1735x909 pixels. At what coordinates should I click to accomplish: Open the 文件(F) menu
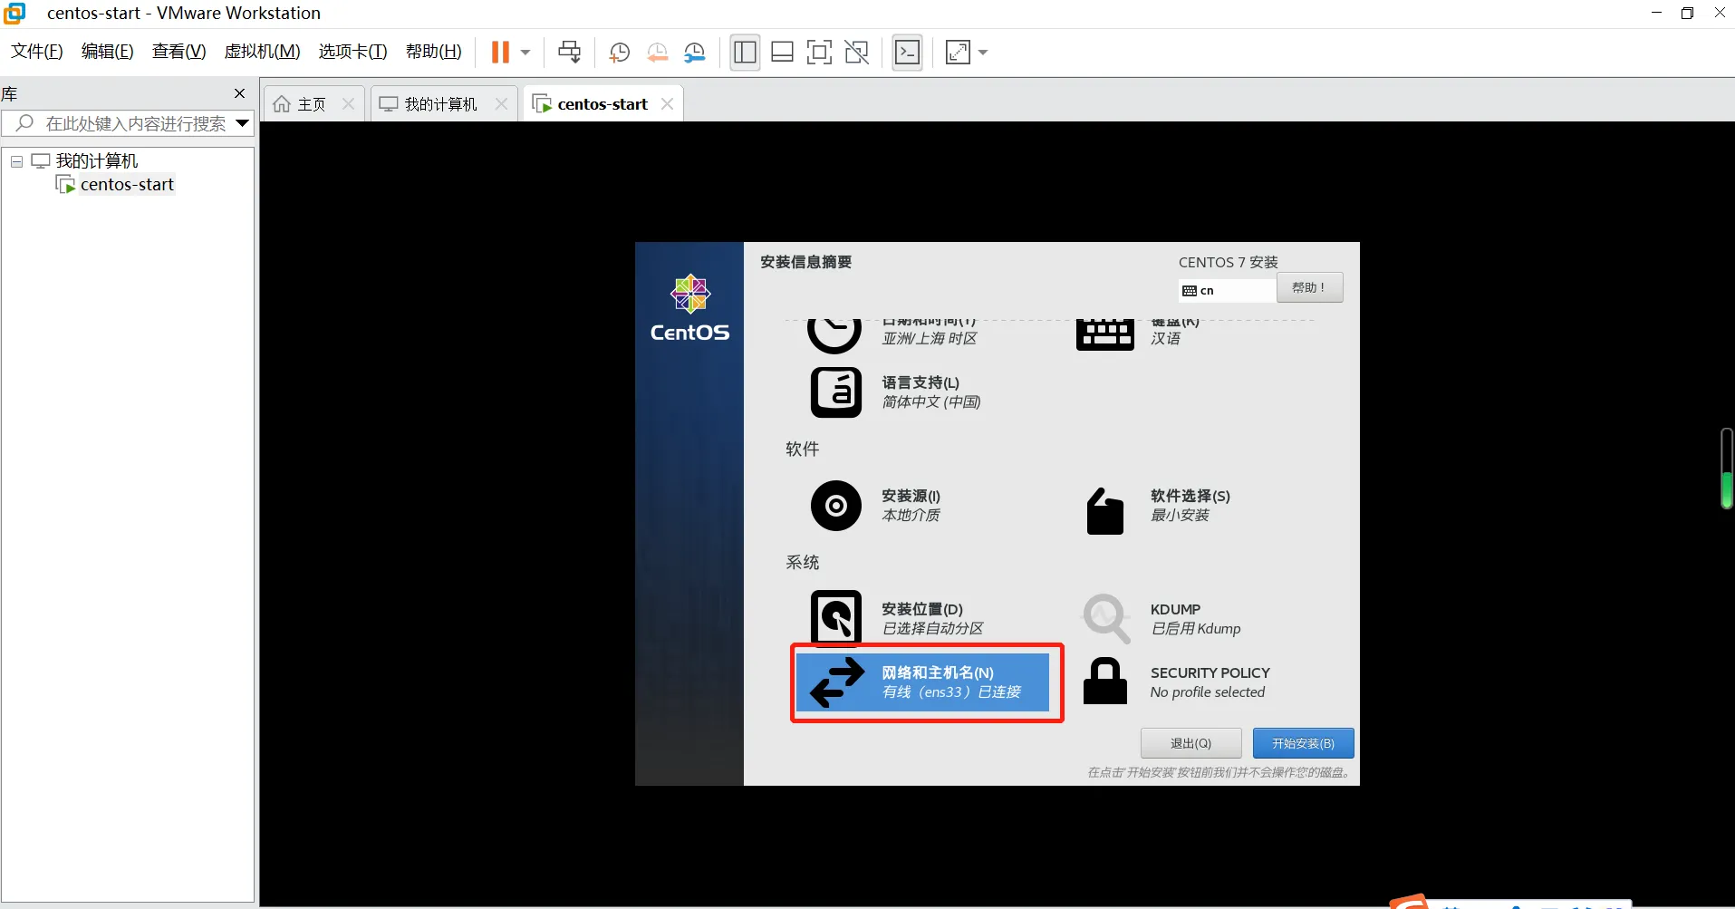[37, 52]
